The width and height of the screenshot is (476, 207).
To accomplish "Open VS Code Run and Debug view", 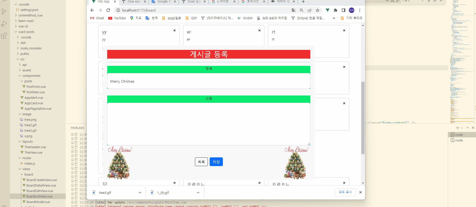I will pos(4,24).
